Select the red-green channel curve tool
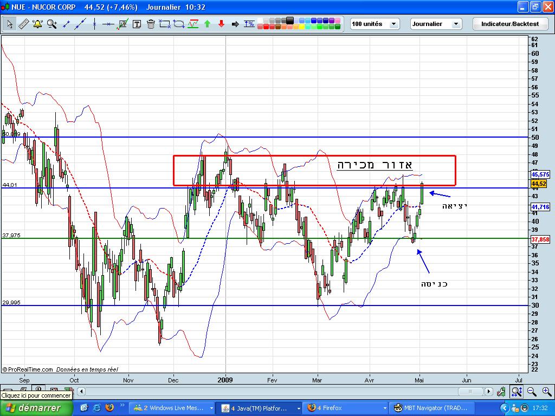This screenshot has width=555, height=416. coord(193,24)
